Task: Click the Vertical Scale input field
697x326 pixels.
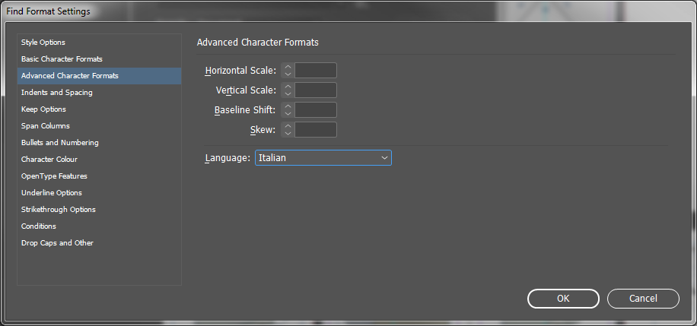Action: [316, 90]
